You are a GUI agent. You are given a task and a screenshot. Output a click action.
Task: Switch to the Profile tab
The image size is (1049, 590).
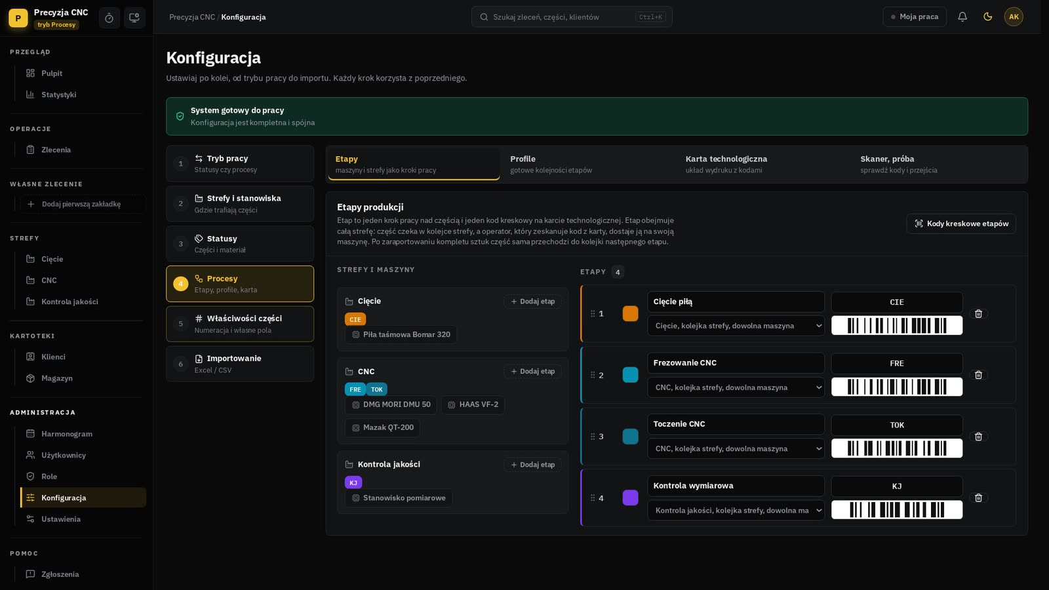pyautogui.click(x=589, y=164)
